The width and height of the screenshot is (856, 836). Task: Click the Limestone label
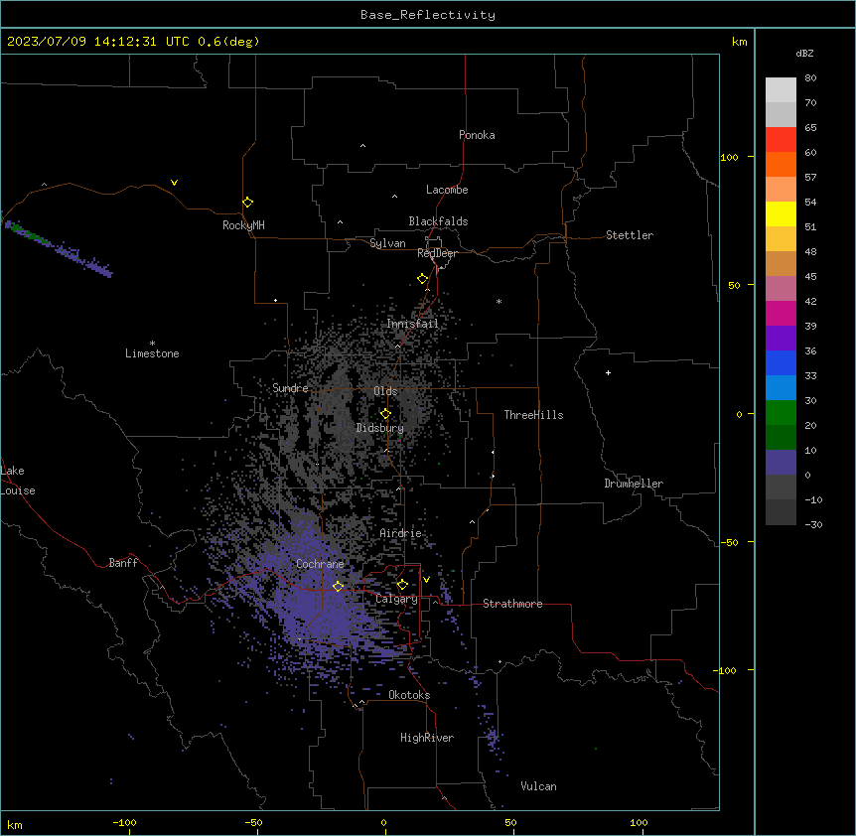click(152, 353)
